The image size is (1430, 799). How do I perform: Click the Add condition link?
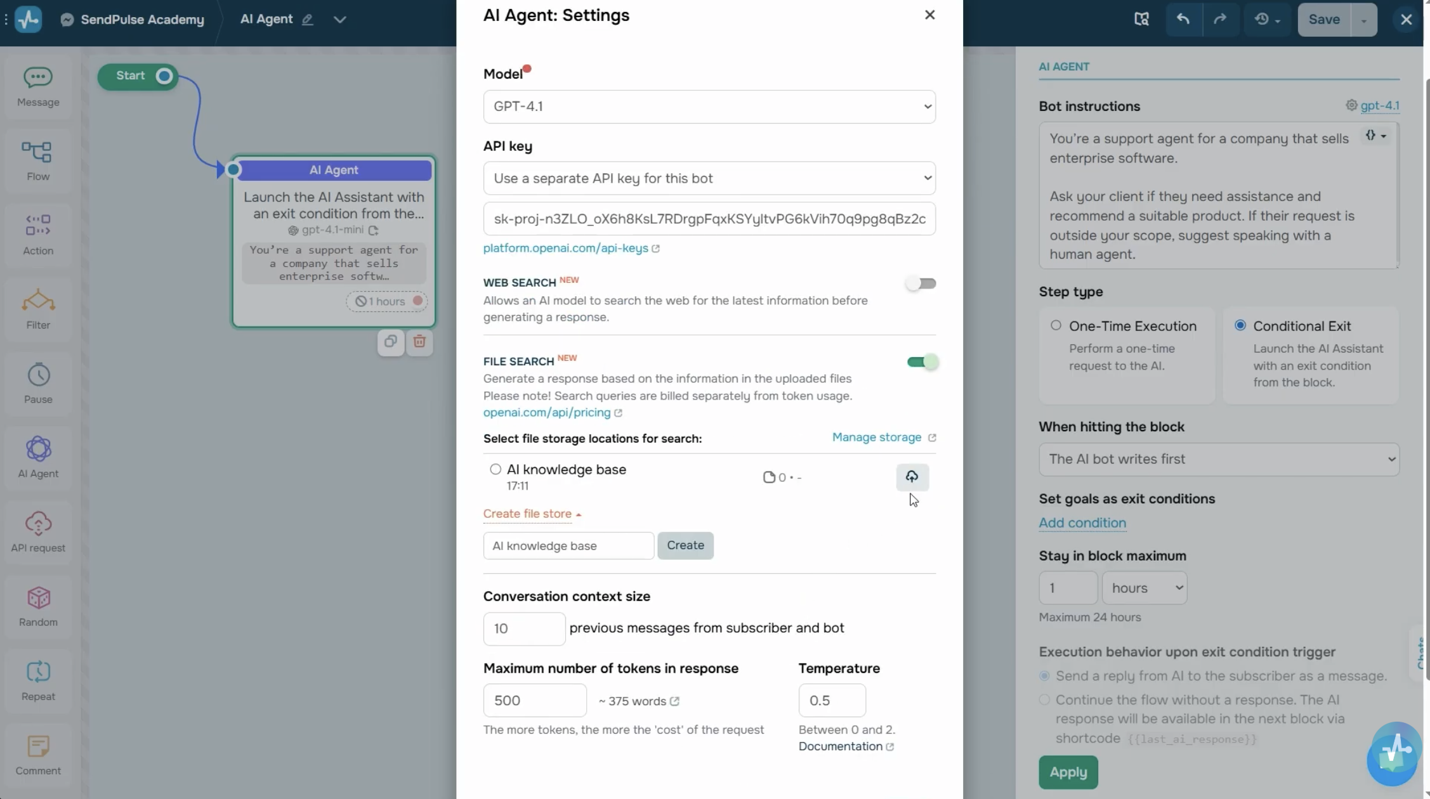(1082, 523)
